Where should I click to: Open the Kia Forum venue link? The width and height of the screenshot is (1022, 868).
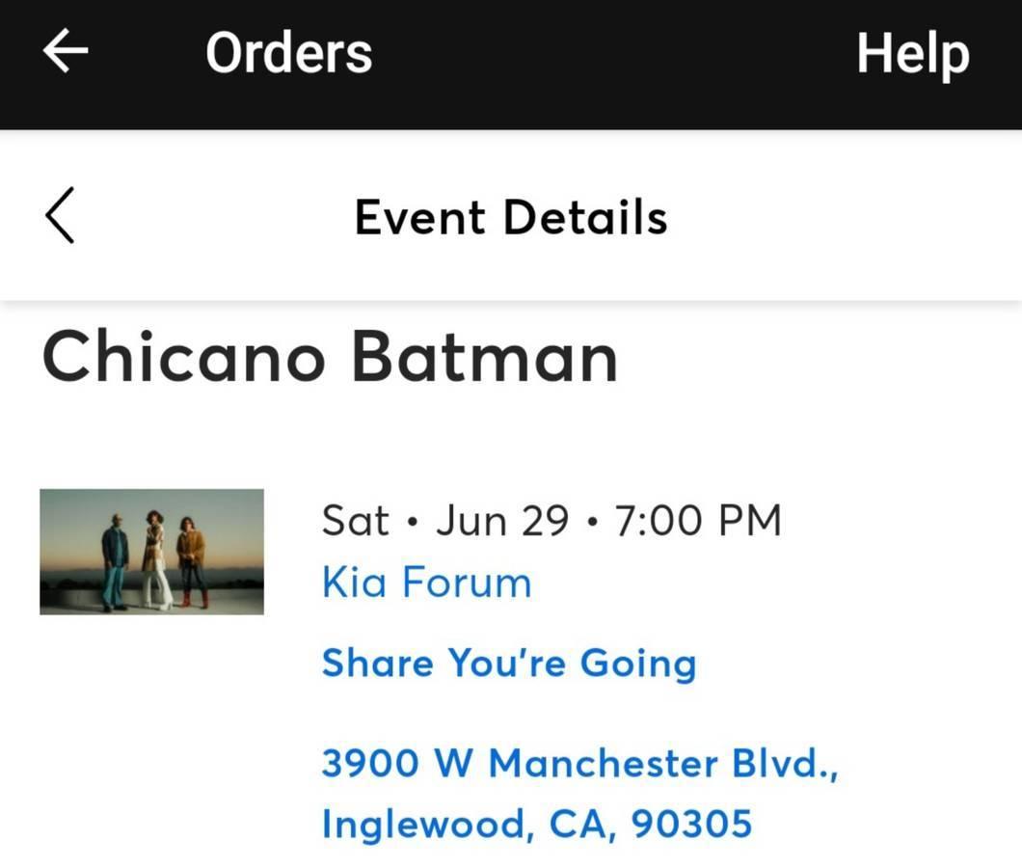[x=427, y=582]
